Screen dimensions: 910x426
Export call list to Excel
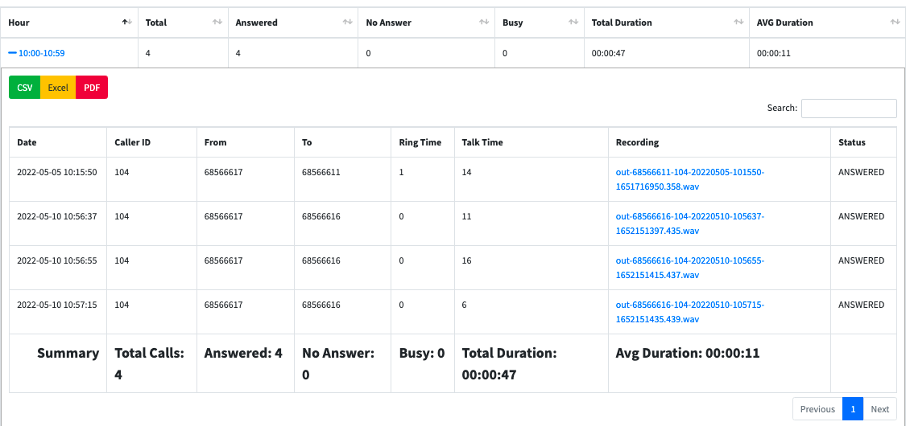pyautogui.click(x=58, y=88)
